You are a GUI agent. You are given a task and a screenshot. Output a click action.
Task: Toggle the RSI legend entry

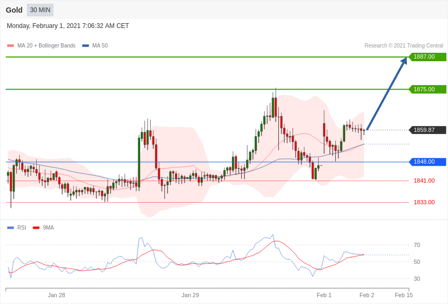pos(16,227)
